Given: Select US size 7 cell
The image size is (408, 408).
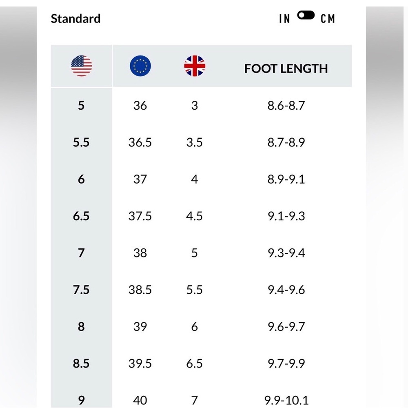Looking at the screenshot, I should click(81, 253).
